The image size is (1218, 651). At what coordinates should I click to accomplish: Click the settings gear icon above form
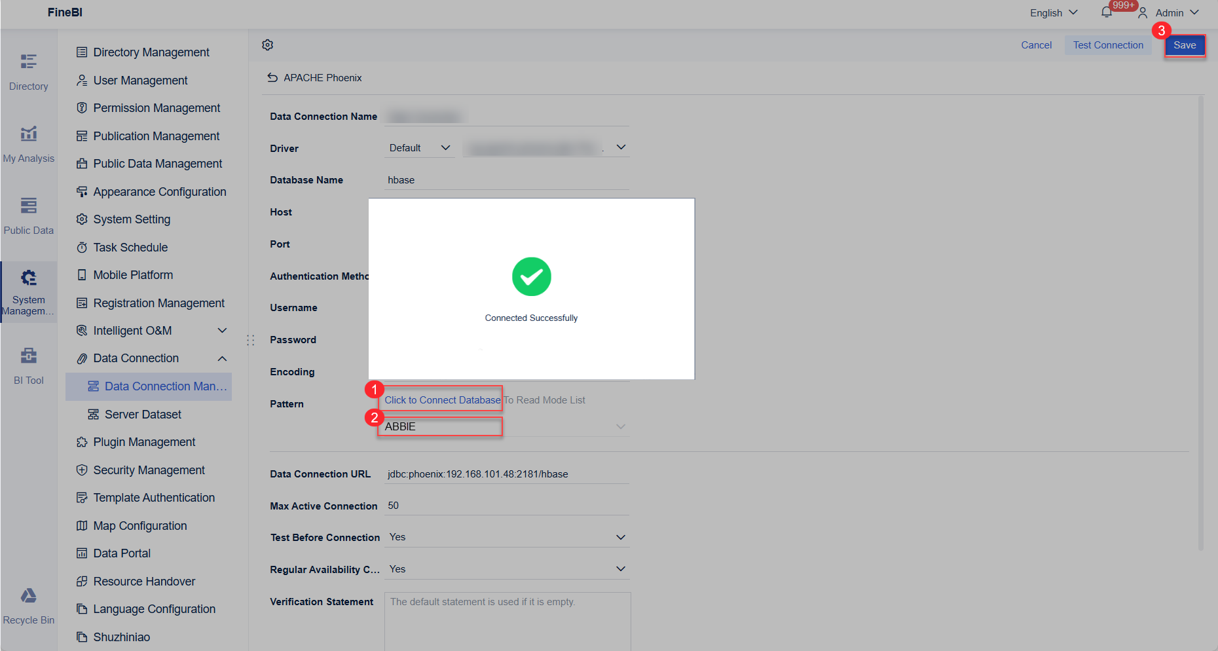(267, 45)
